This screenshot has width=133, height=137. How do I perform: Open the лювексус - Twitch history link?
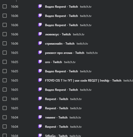[x=58, y=34]
